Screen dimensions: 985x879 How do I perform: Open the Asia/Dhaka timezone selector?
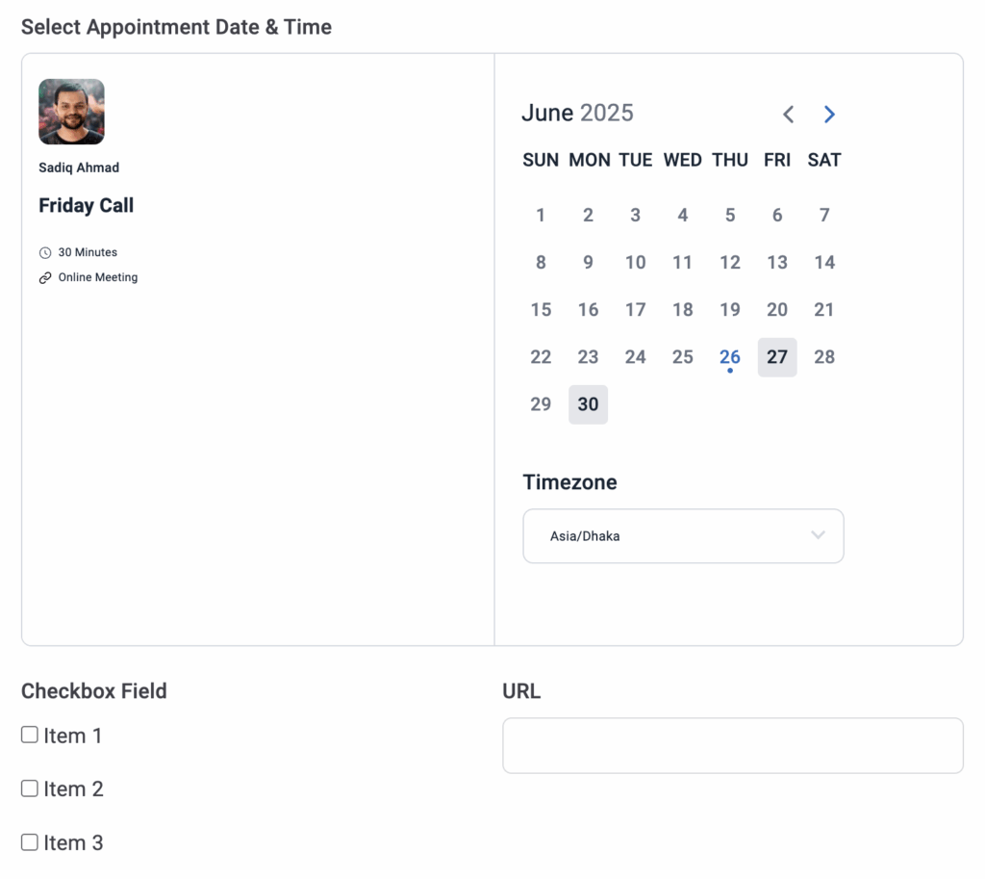(683, 535)
